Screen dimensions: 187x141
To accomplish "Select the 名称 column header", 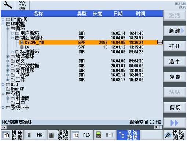I will pos(38,14).
